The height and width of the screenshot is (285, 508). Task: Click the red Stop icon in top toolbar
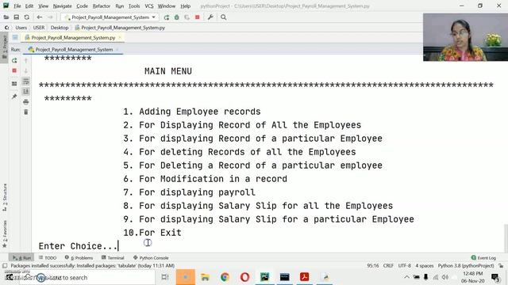pyautogui.click(x=198, y=17)
